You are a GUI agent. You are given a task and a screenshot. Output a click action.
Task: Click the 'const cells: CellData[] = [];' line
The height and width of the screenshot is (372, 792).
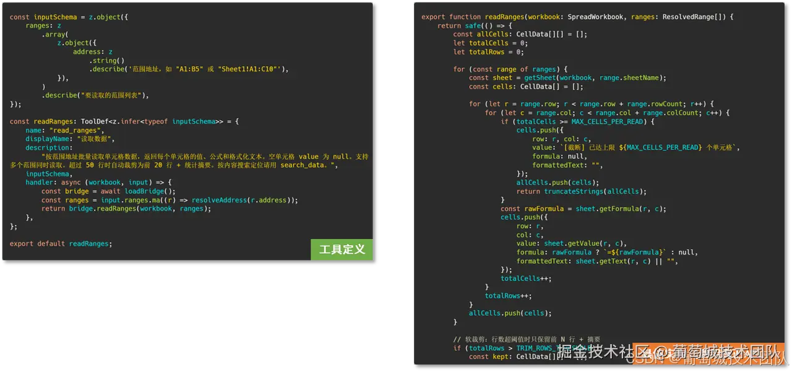coord(526,86)
